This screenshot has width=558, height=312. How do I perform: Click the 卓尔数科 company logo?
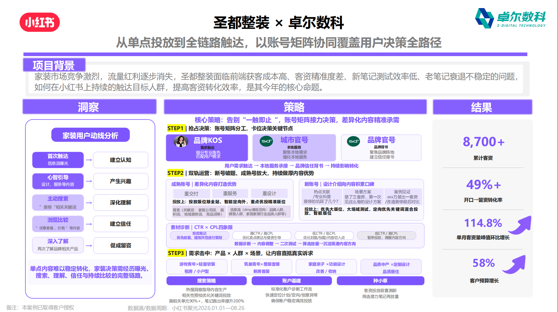pos(510,18)
